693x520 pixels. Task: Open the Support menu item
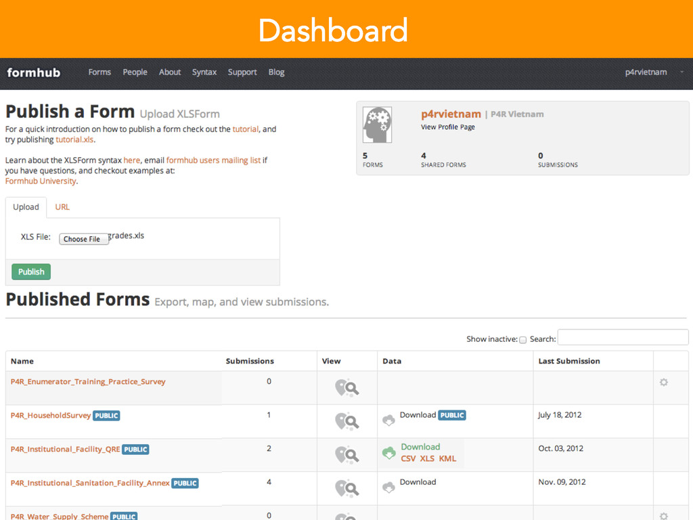[242, 72]
